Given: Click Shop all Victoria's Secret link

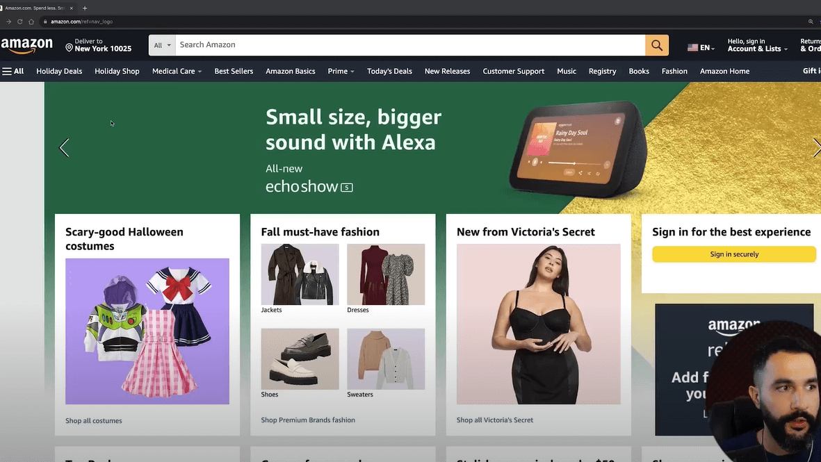Looking at the screenshot, I should [x=495, y=420].
